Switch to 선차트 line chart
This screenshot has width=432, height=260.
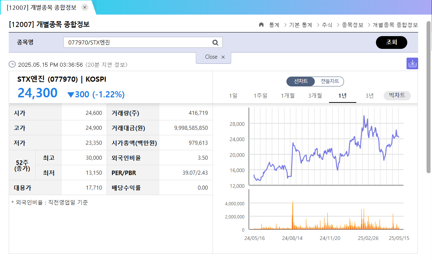(301, 81)
